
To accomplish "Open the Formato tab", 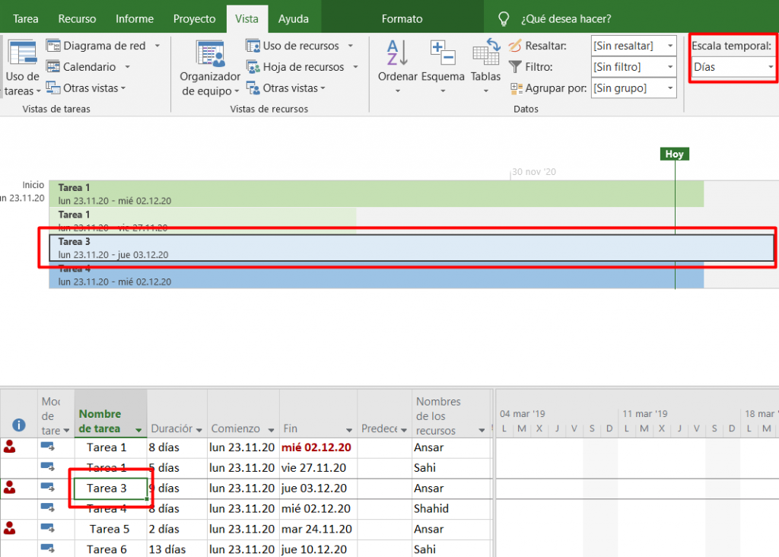I will (402, 18).
